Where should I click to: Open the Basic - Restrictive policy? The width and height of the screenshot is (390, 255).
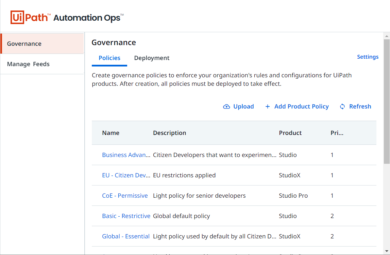(x=126, y=216)
